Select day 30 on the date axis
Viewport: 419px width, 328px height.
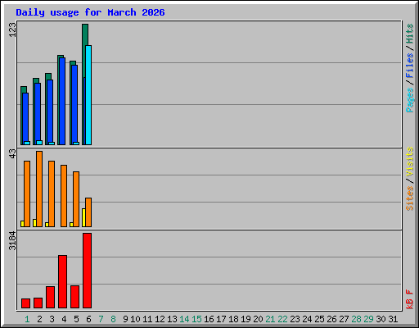coord(381,319)
